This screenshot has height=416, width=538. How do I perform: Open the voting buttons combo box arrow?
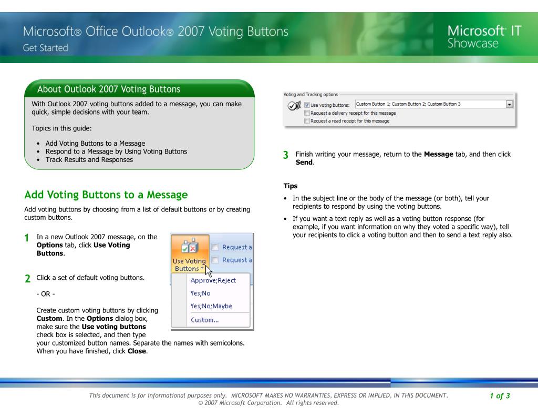(x=510, y=105)
